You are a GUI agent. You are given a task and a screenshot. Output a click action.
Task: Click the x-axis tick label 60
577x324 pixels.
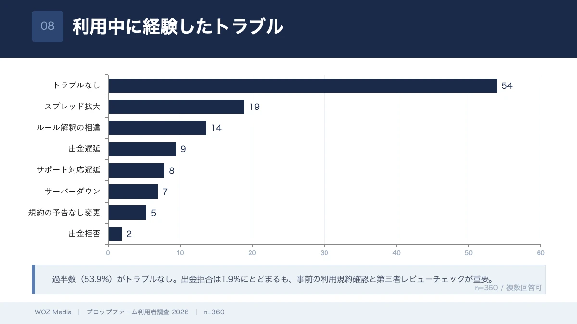[541, 253]
